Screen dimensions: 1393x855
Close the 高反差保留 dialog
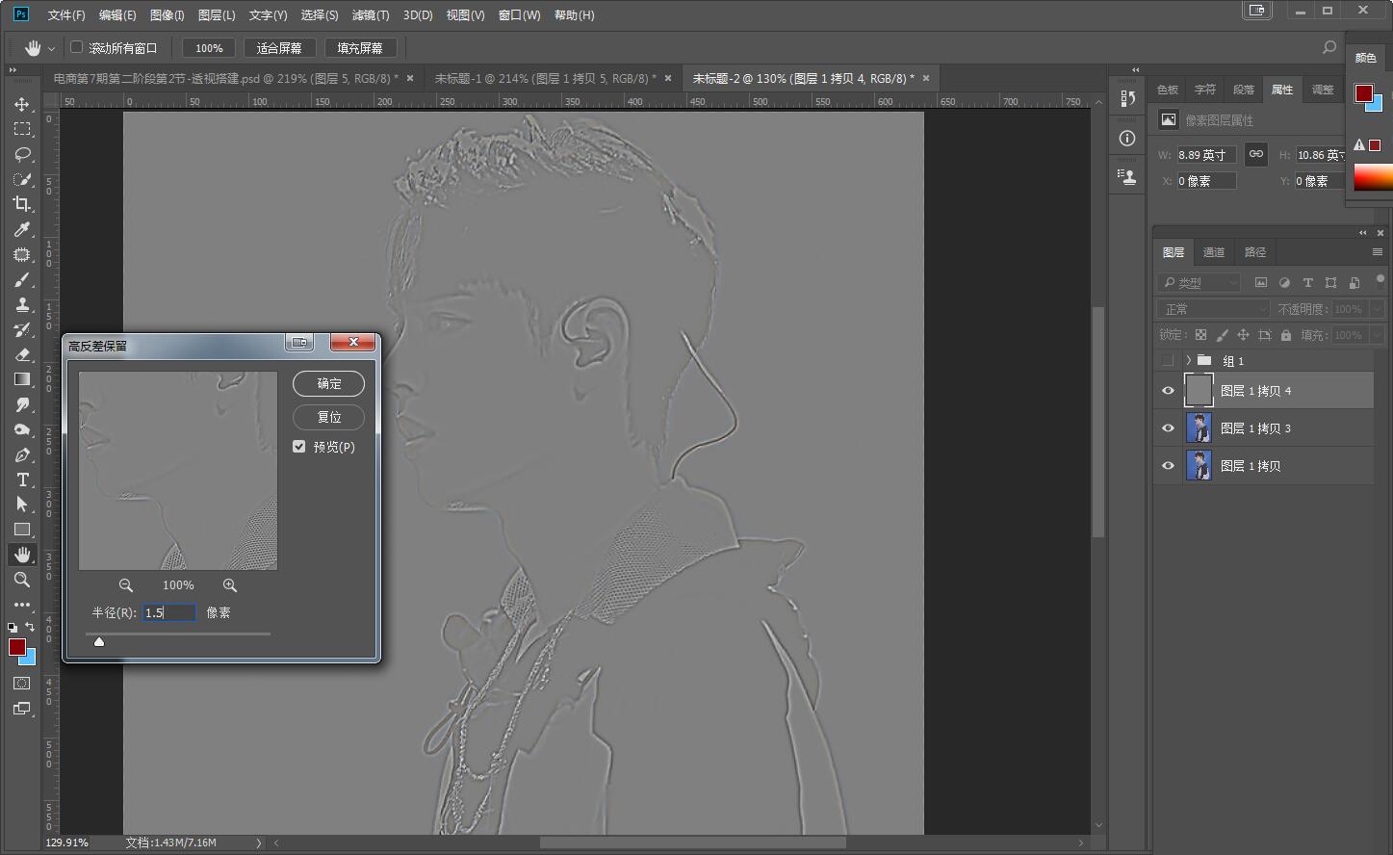(x=353, y=342)
